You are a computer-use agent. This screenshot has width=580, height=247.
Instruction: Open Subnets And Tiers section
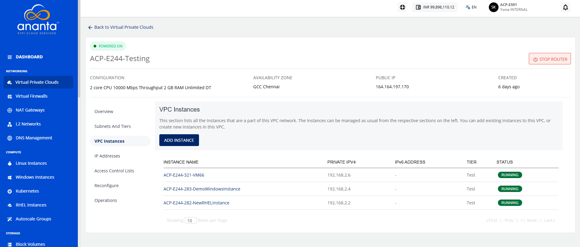pos(113,126)
